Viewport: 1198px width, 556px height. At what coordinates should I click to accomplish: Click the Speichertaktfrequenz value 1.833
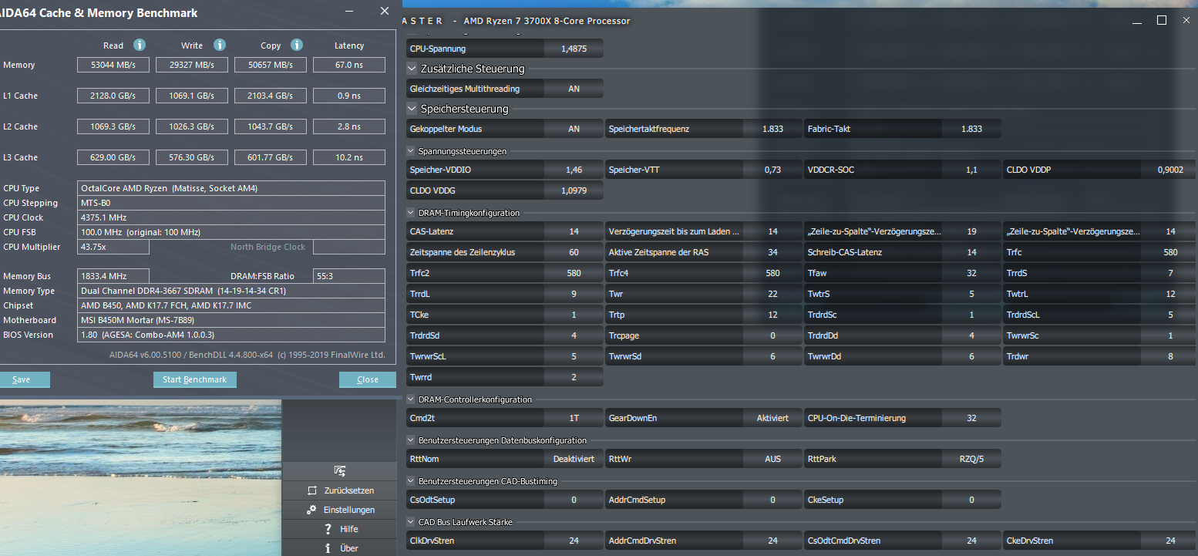point(772,129)
